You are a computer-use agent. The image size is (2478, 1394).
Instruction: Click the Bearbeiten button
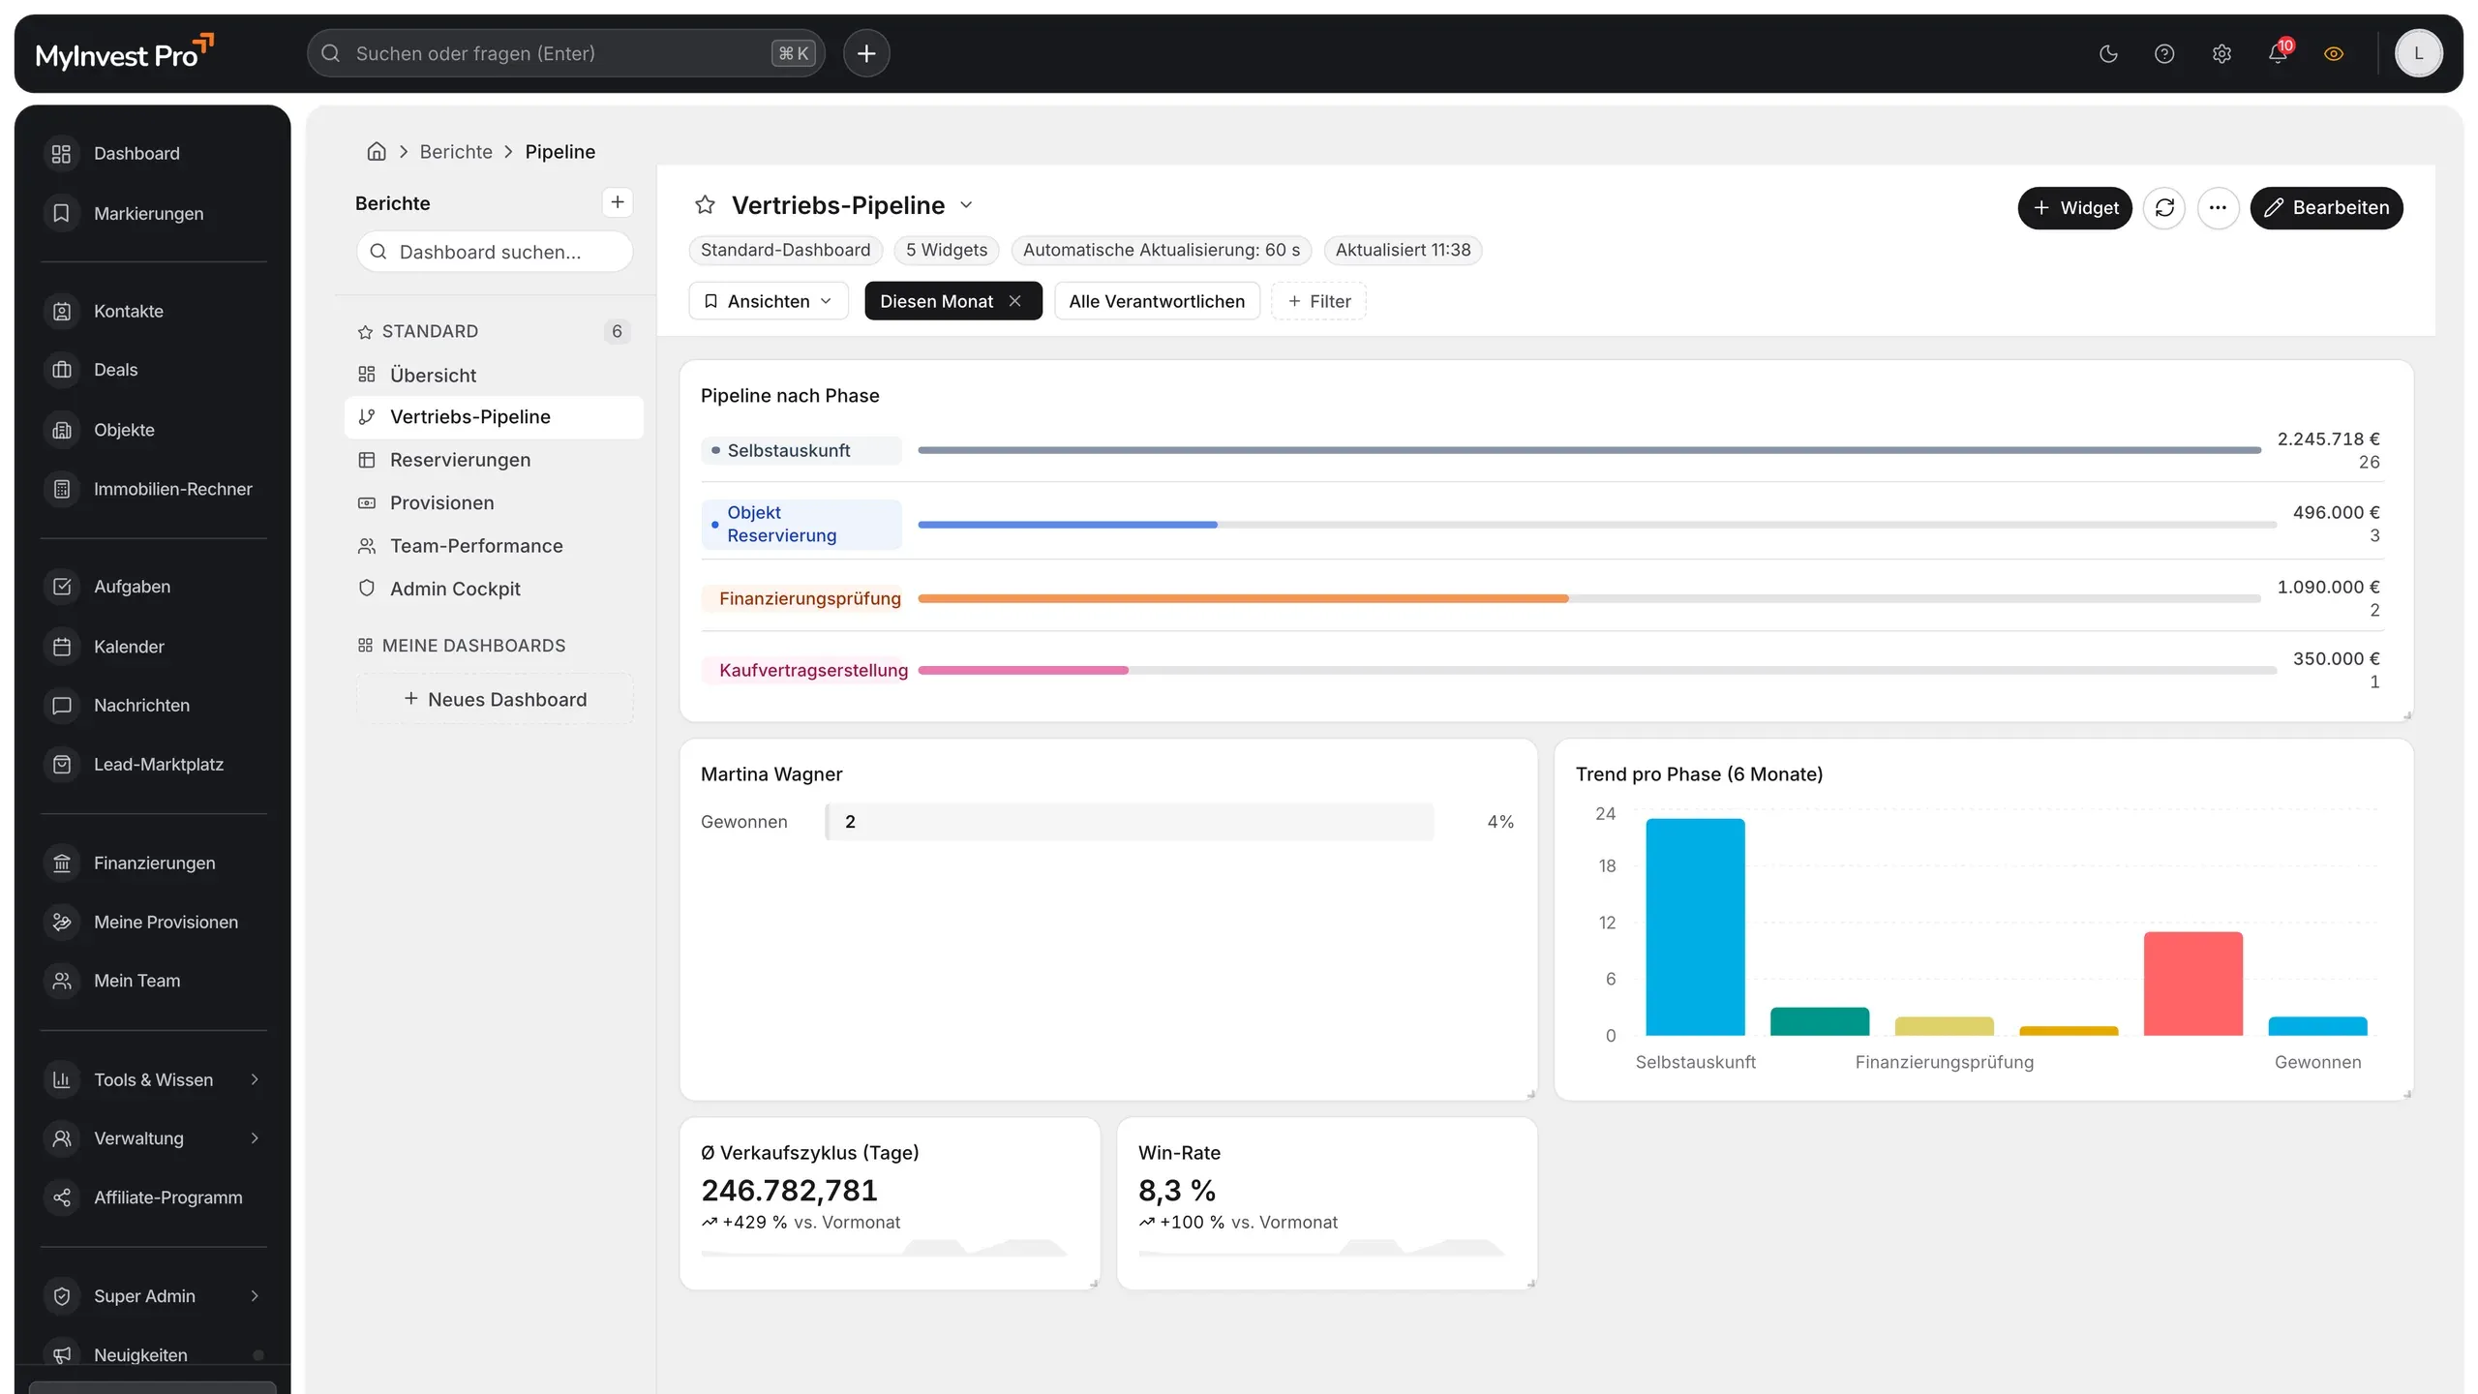pyautogui.click(x=2326, y=208)
